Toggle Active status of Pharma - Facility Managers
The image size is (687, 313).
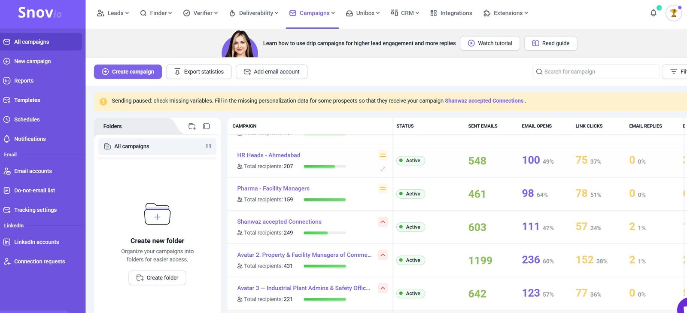pyautogui.click(x=410, y=194)
